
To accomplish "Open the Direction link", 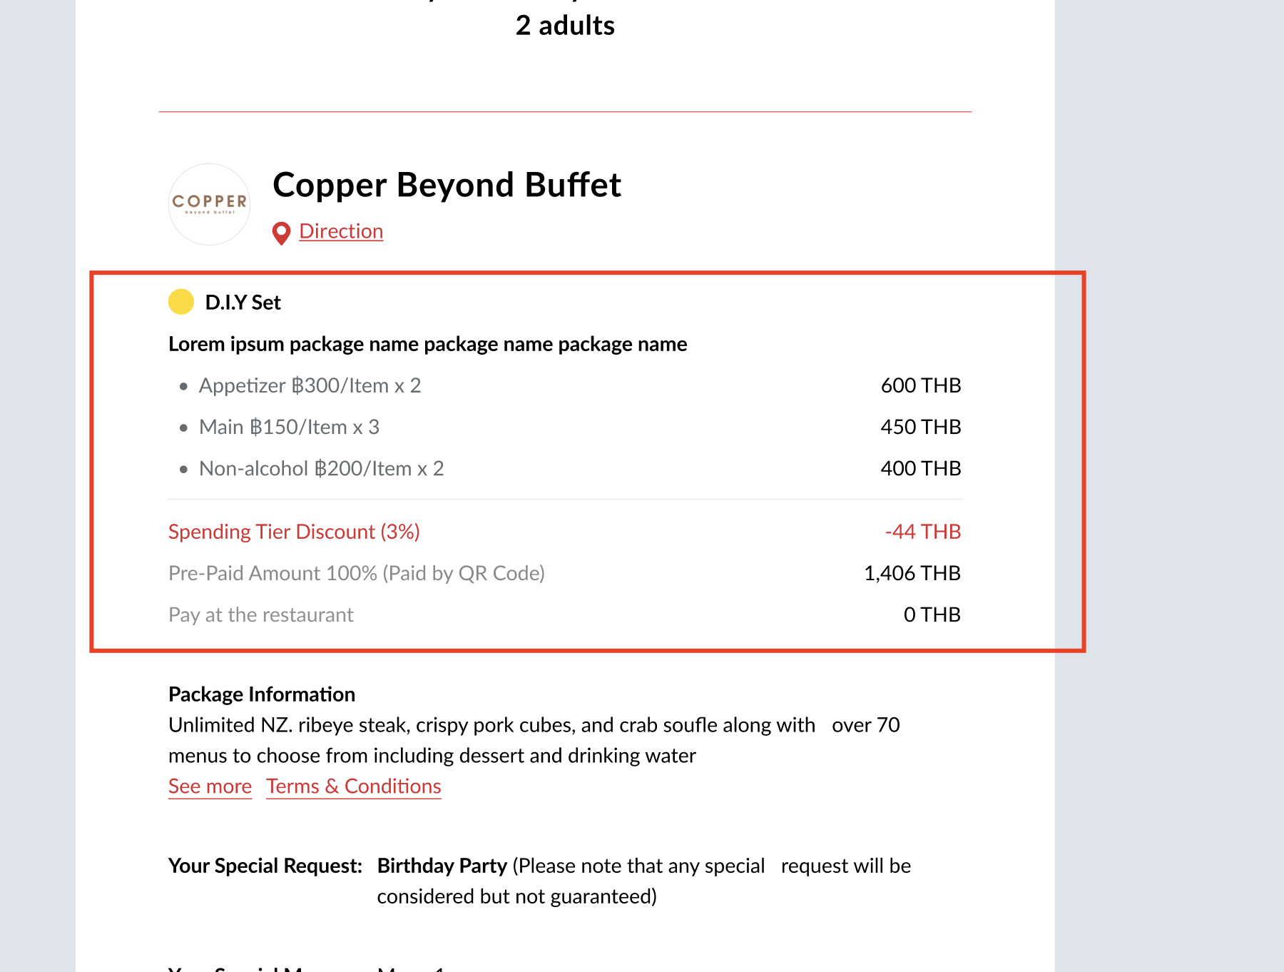I will (x=341, y=231).
